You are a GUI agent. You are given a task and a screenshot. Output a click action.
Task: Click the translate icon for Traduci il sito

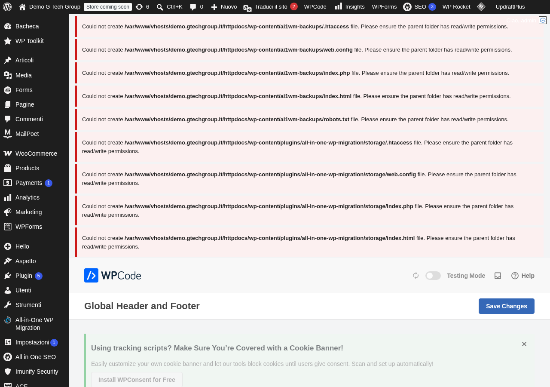(x=247, y=8)
